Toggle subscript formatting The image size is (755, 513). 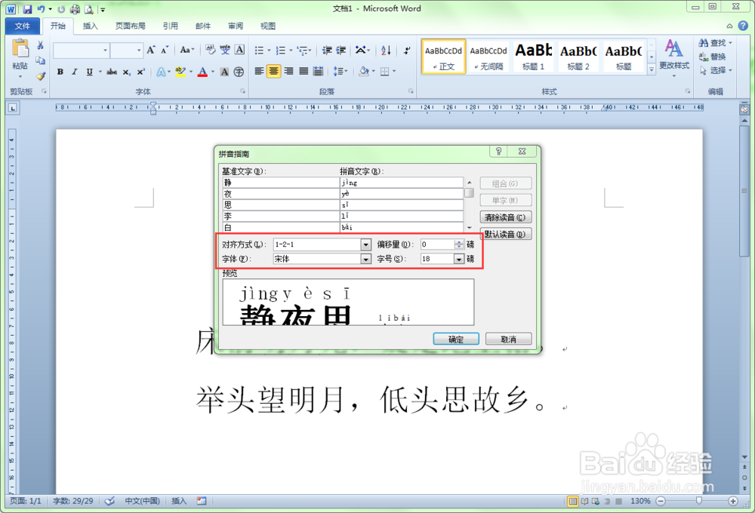pos(126,72)
